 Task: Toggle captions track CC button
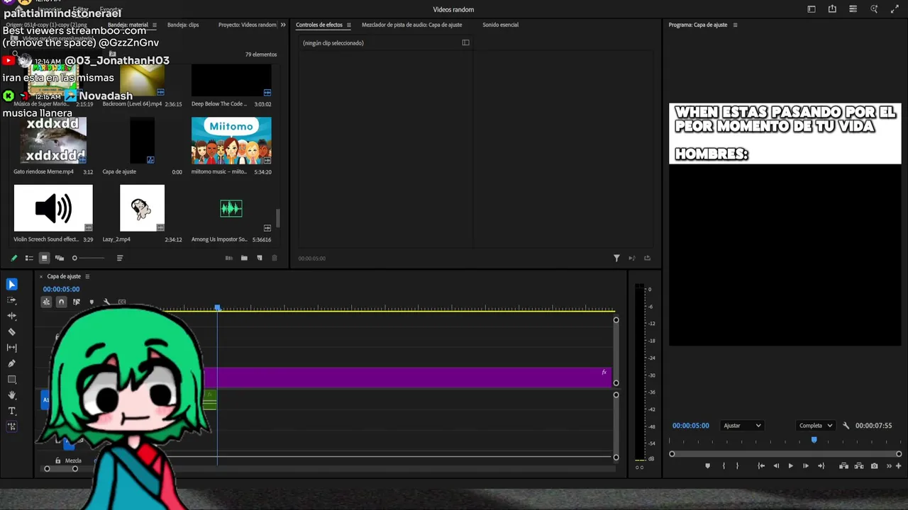tap(122, 302)
